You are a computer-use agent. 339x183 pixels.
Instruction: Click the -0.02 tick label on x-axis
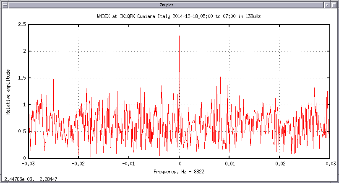pos(79,164)
